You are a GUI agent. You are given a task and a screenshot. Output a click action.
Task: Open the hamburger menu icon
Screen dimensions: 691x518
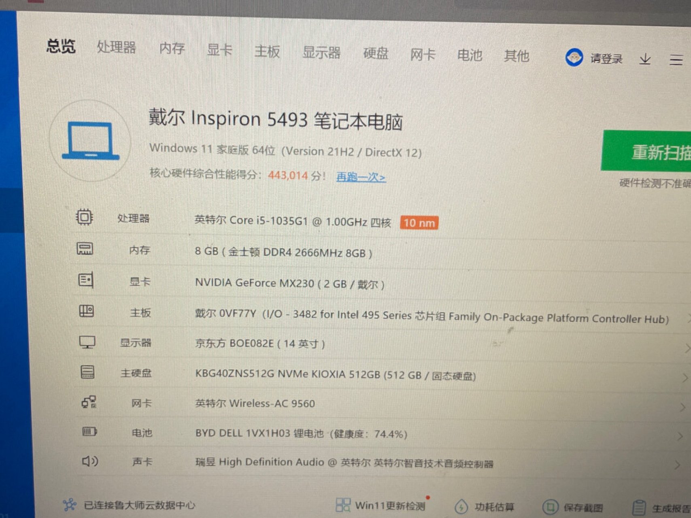tap(676, 60)
